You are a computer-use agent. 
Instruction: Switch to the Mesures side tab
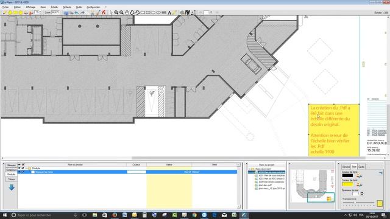click(x=11, y=165)
